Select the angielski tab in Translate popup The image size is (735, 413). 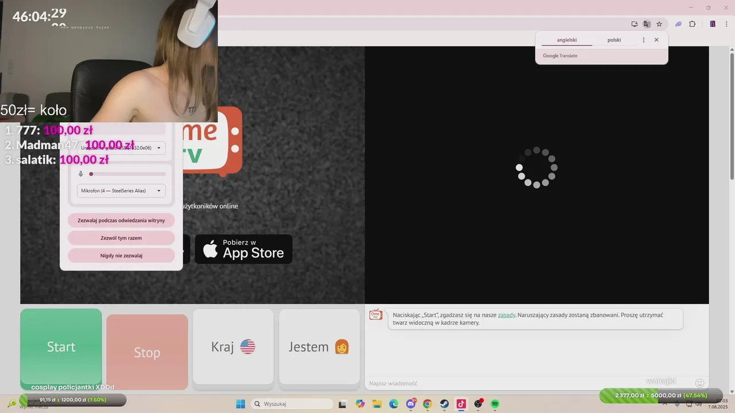567,40
